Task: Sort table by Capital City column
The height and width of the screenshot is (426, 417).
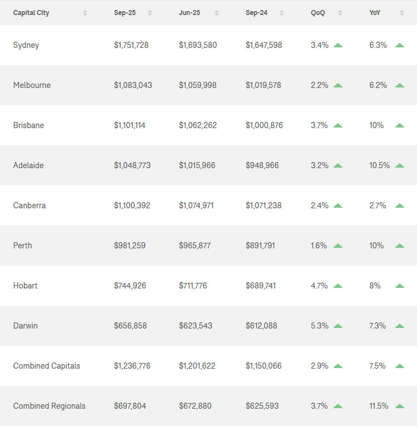Action: (85, 13)
